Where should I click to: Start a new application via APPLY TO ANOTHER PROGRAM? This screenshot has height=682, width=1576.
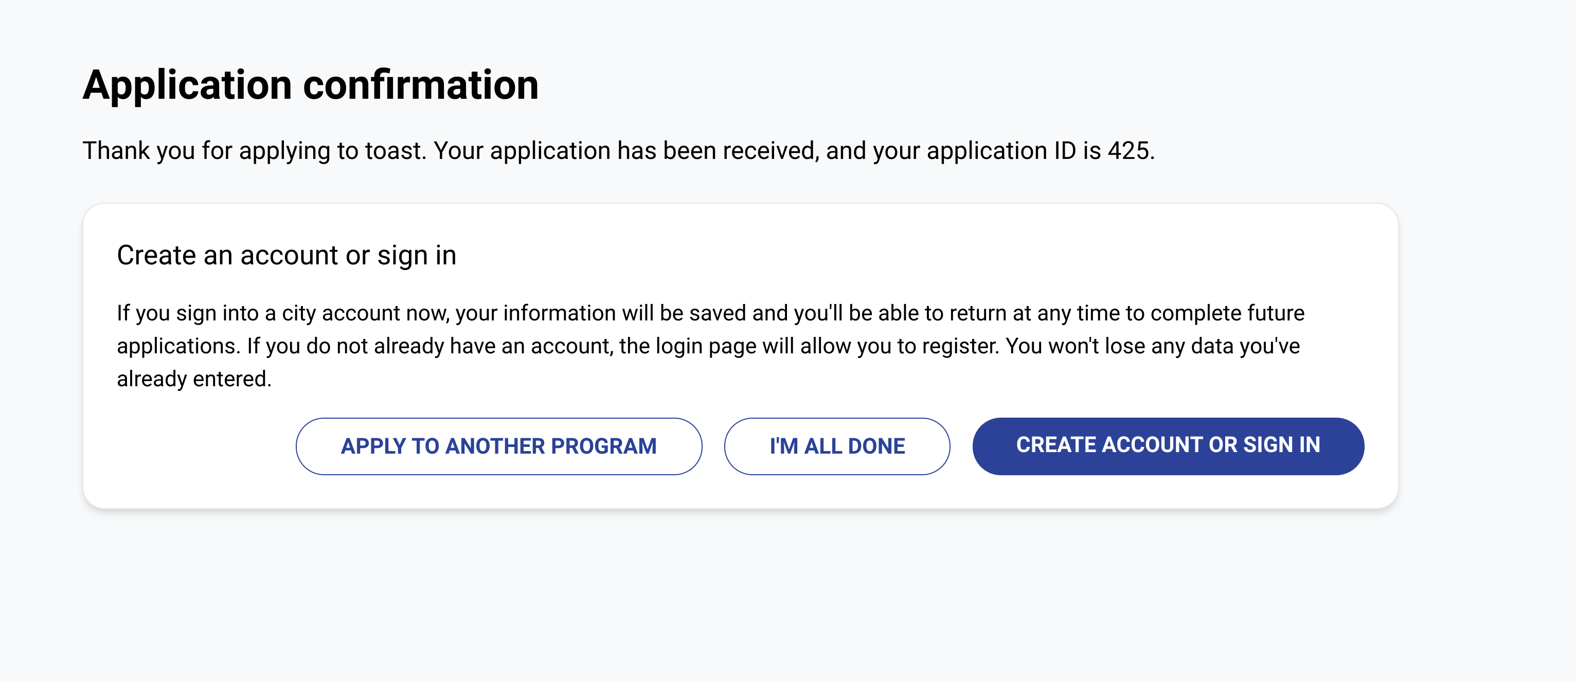[499, 446]
